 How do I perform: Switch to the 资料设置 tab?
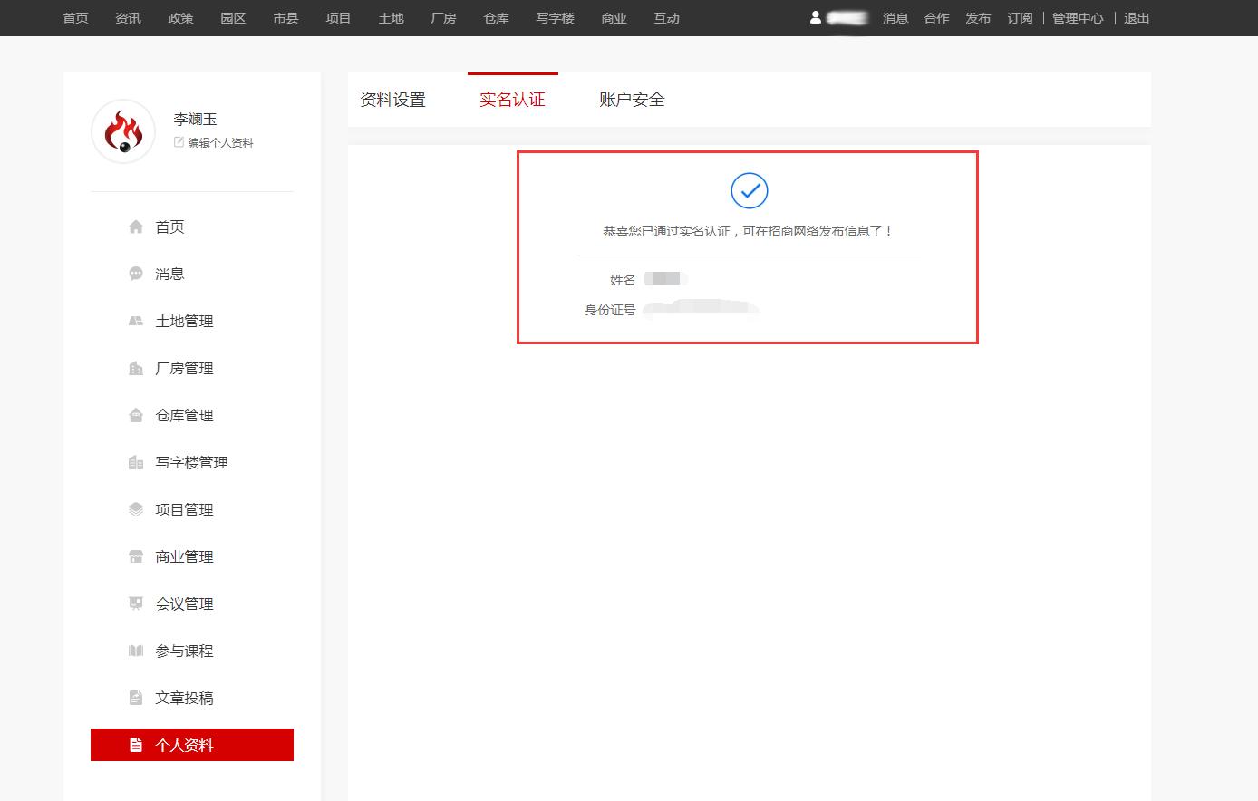pyautogui.click(x=393, y=100)
